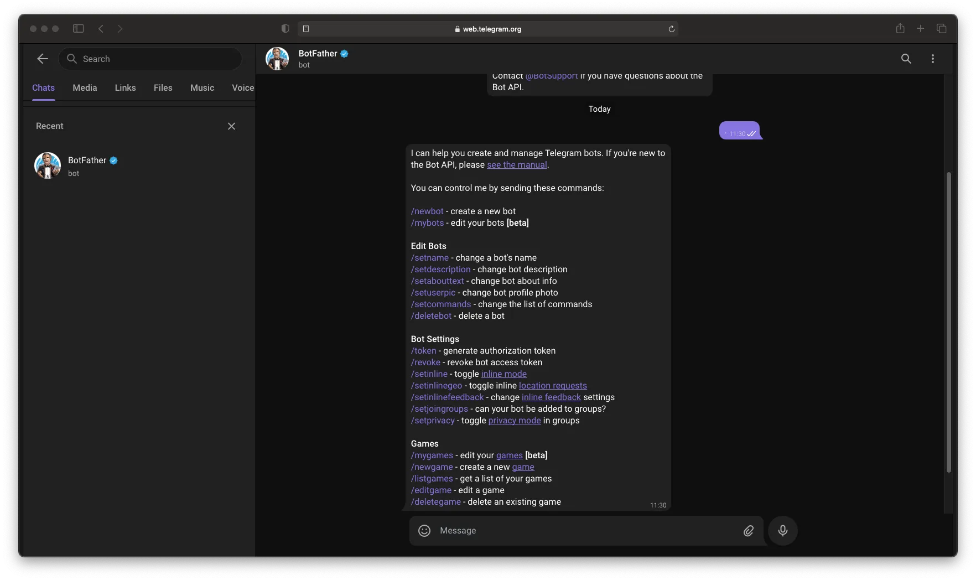
Task: Switch to the Media tab
Action: pos(85,88)
